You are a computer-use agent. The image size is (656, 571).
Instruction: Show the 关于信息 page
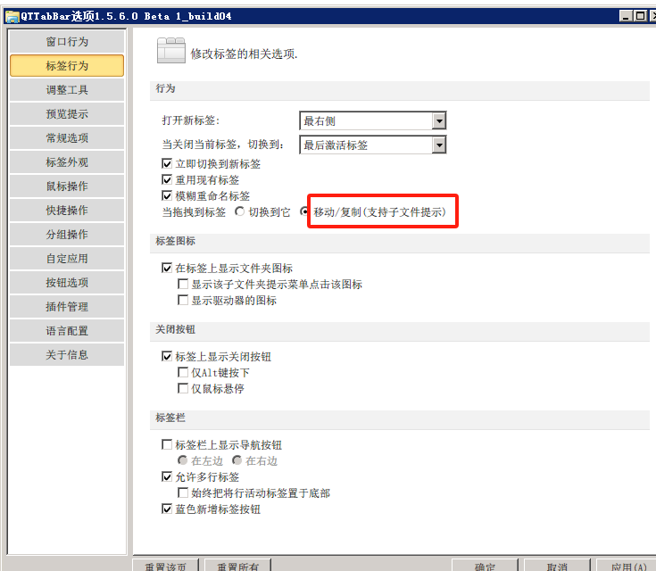pos(67,355)
